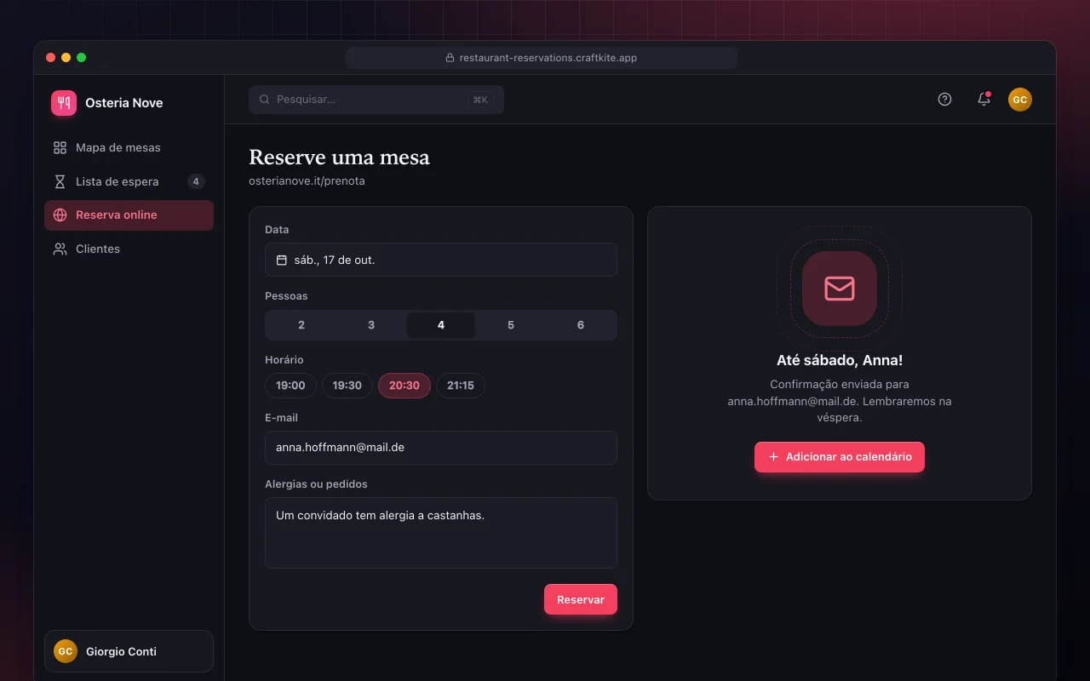Choose the 19:00 time slot
This screenshot has width=1090, height=681.
tap(290, 386)
